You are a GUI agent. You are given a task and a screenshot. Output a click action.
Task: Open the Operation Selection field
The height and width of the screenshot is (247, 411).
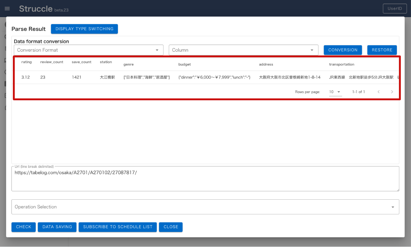[202, 207]
